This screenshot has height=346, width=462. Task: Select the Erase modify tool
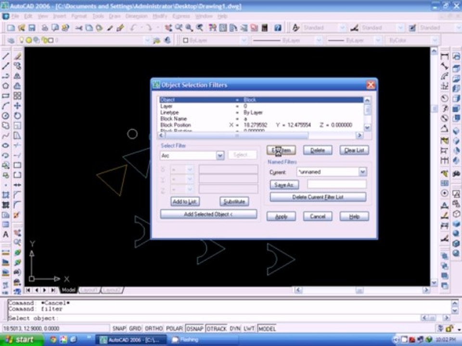tap(17, 56)
